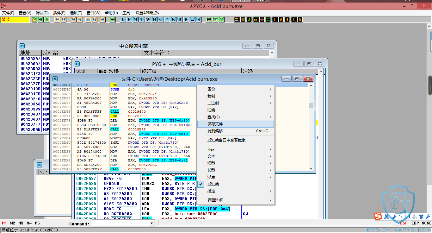
Task: Click the Run program play icon
Action: coord(57,20)
